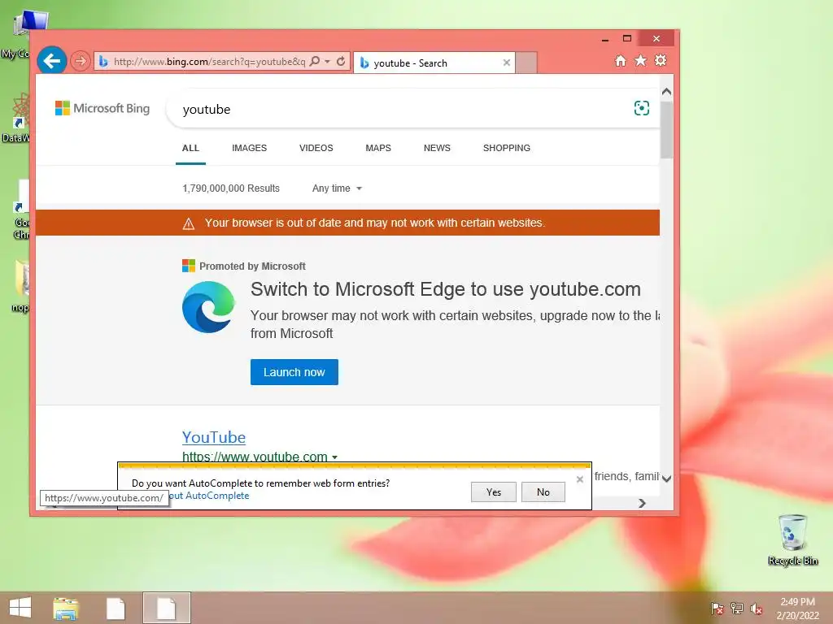
Task: Switch to the VIDEOS tab
Action: (x=316, y=148)
